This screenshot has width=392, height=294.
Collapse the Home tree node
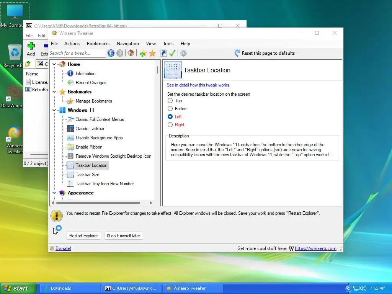pos(54,64)
